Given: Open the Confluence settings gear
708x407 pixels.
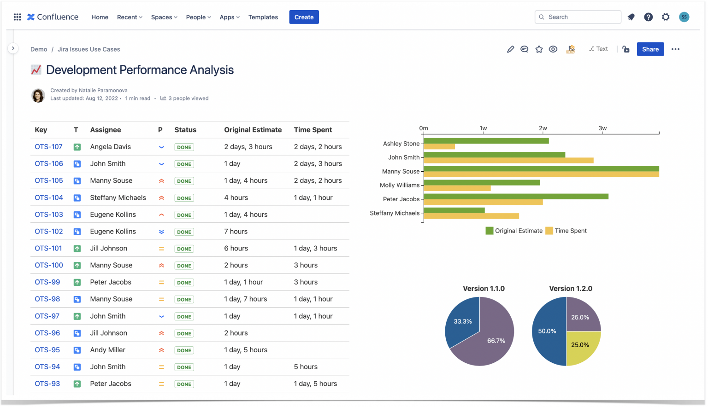Looking at the screenshot, I should click(x=666, y=17).
